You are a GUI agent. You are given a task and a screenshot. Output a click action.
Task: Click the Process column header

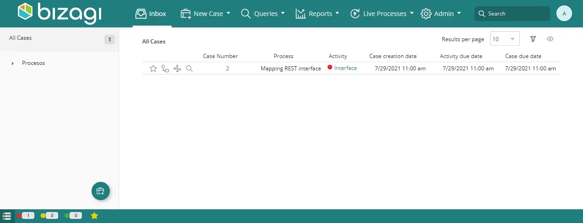coord(284,56)
